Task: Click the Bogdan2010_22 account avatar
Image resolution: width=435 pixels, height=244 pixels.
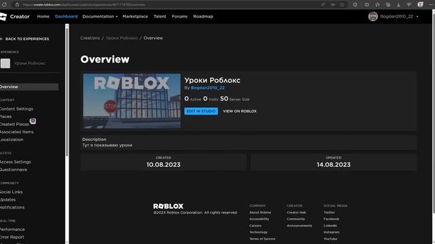Action: (x=373, y=16)
